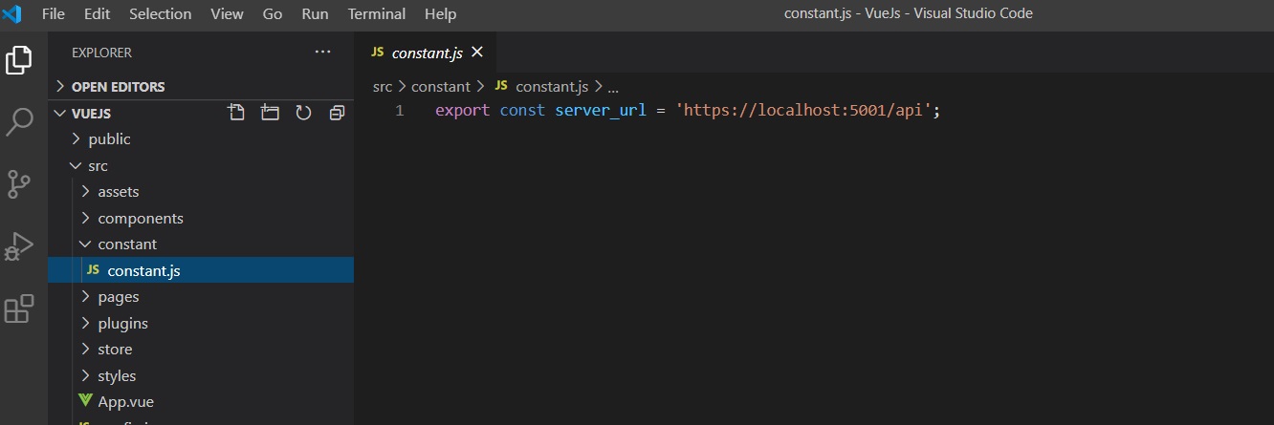1274x425 pixels.
Task: Click the src breadcrumb segment
Action: [383, 86]
